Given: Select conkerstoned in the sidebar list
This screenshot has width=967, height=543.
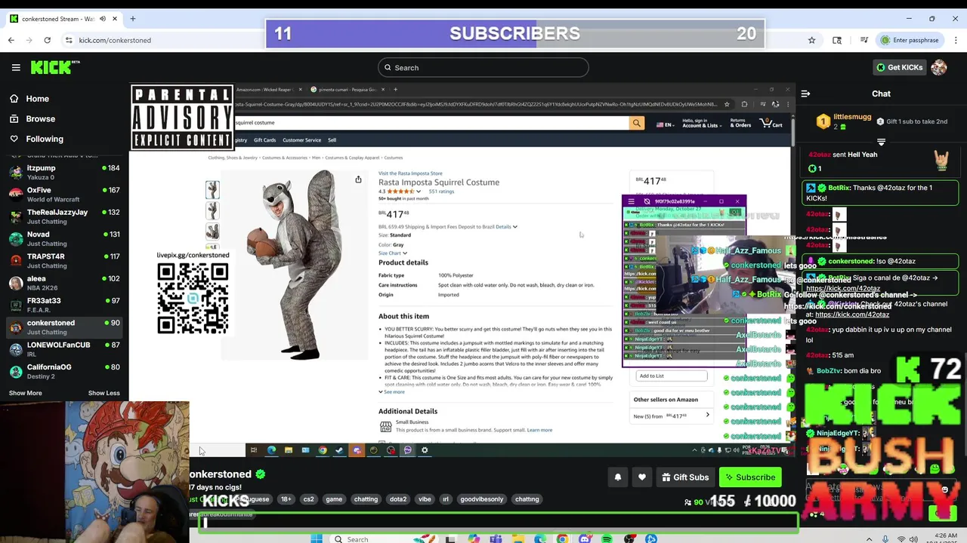Looking at the screenshot, I should [x=64, y=327].
